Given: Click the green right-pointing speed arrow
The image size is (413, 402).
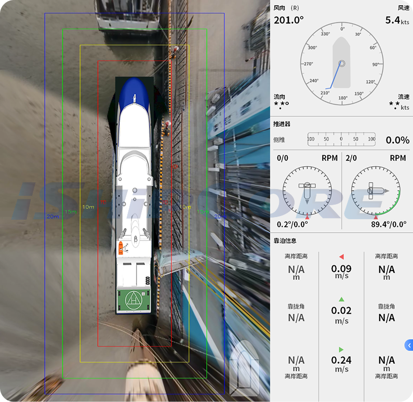Looking at the screenshot, I should click(341, 350).
